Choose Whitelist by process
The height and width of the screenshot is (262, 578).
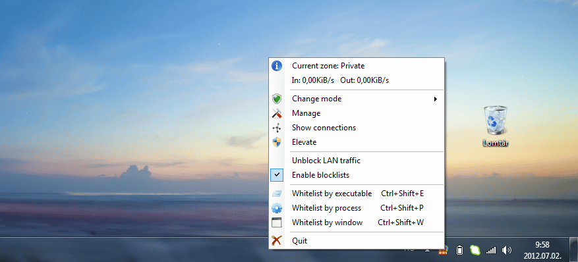tap(357, 208)
